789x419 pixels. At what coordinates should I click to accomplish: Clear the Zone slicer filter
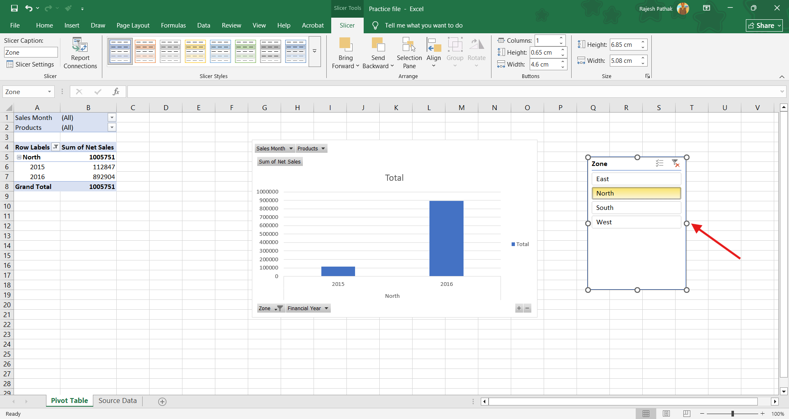(x=675, y=163)
